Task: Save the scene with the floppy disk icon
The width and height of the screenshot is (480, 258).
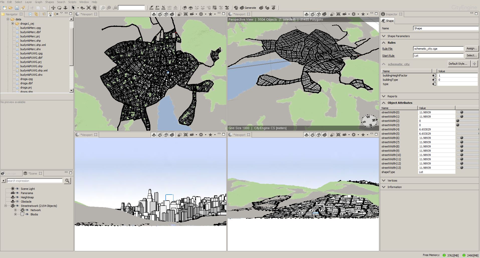Action: point(17,8)
